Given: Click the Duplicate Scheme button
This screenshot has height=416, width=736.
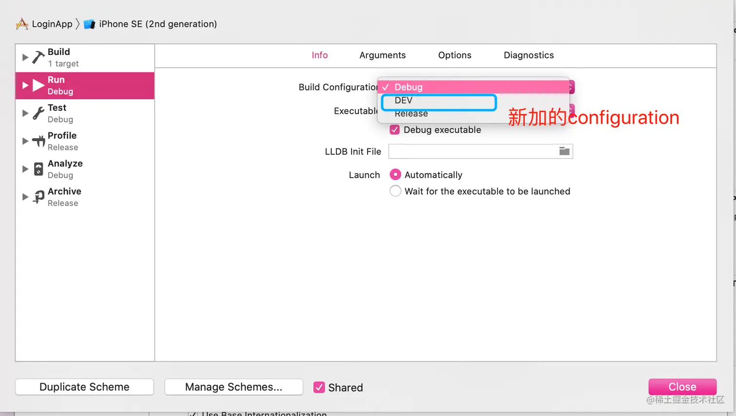Looking at the screenshot, I should (x=85, y=387).
